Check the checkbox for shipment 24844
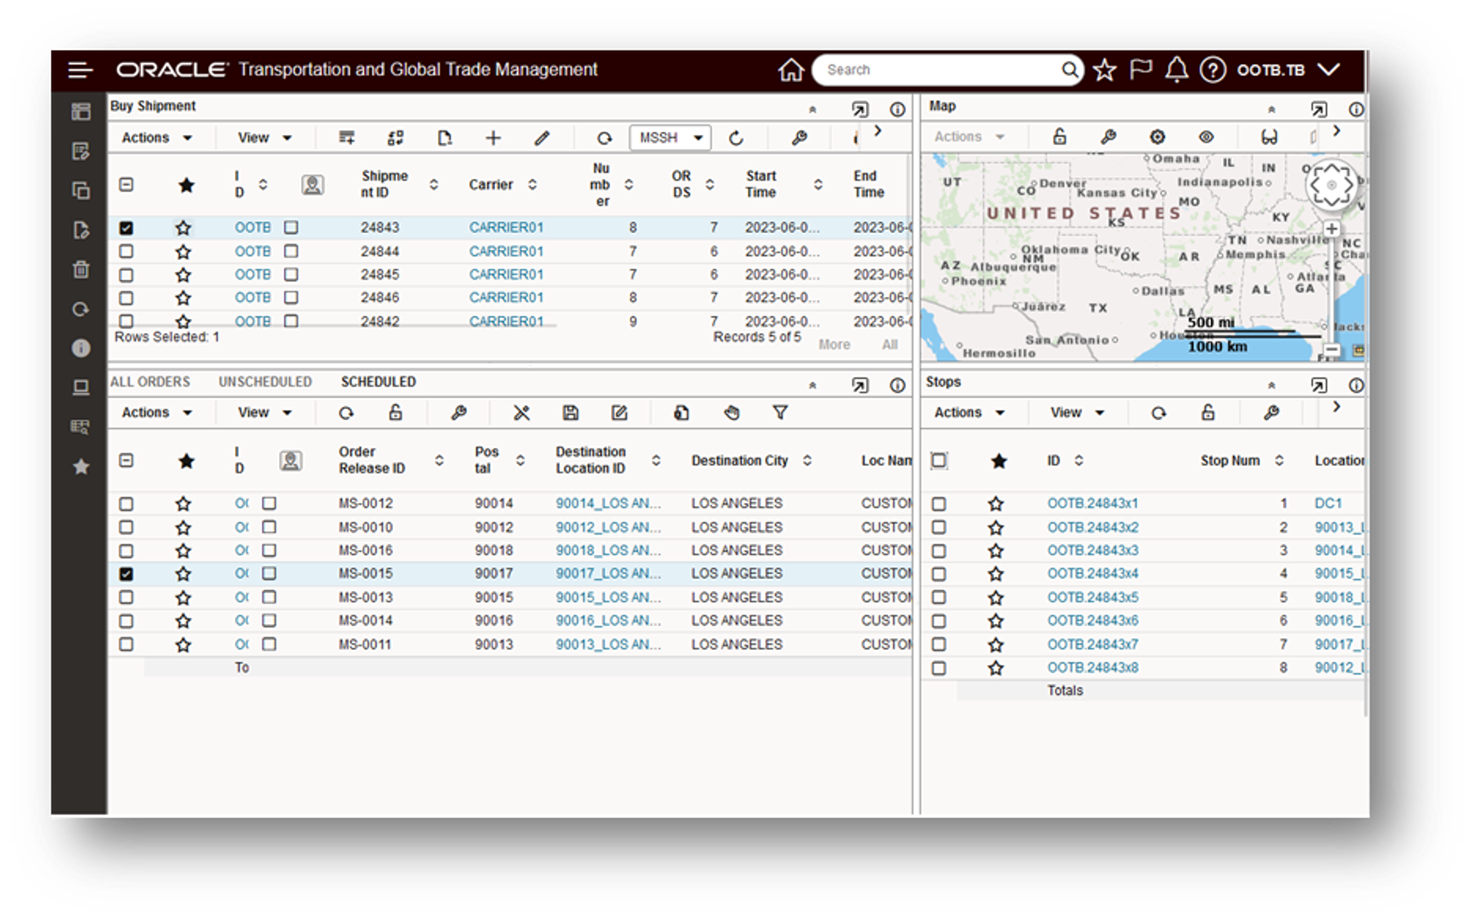Viewport: 1472px width, 920px height. [127, 251]
